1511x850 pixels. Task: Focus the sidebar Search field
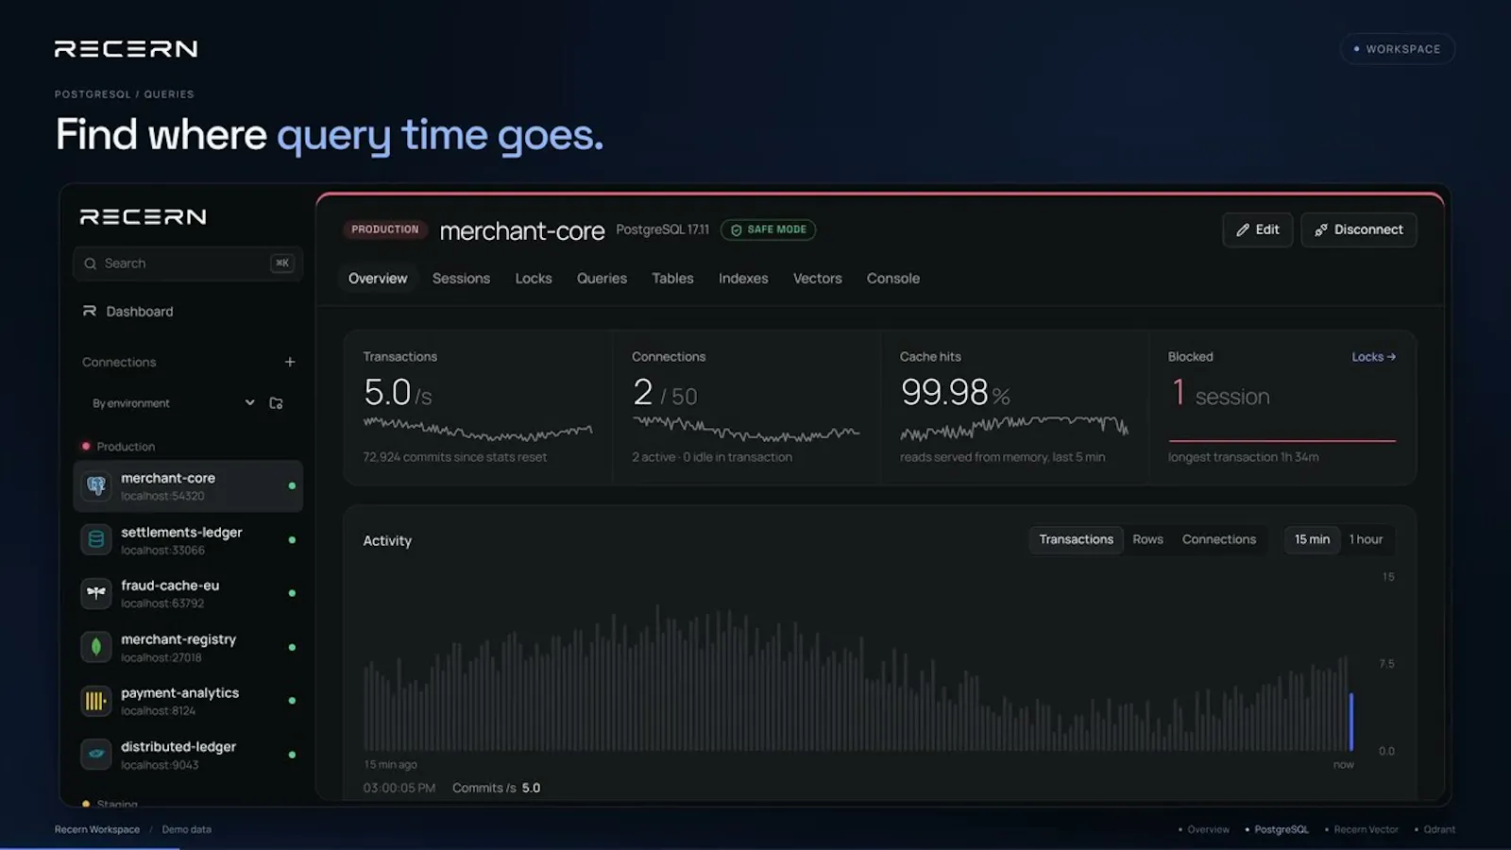point(188,263)
